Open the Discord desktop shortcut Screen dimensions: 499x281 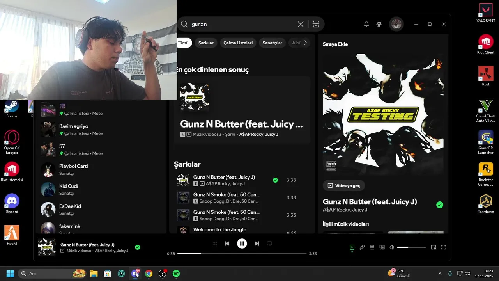tap(12, 204)
